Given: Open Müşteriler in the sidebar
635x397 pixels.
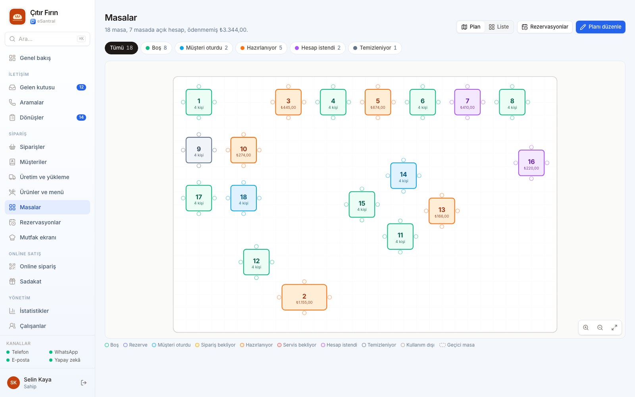Looking at the screenshot, I should click(48, 162).
